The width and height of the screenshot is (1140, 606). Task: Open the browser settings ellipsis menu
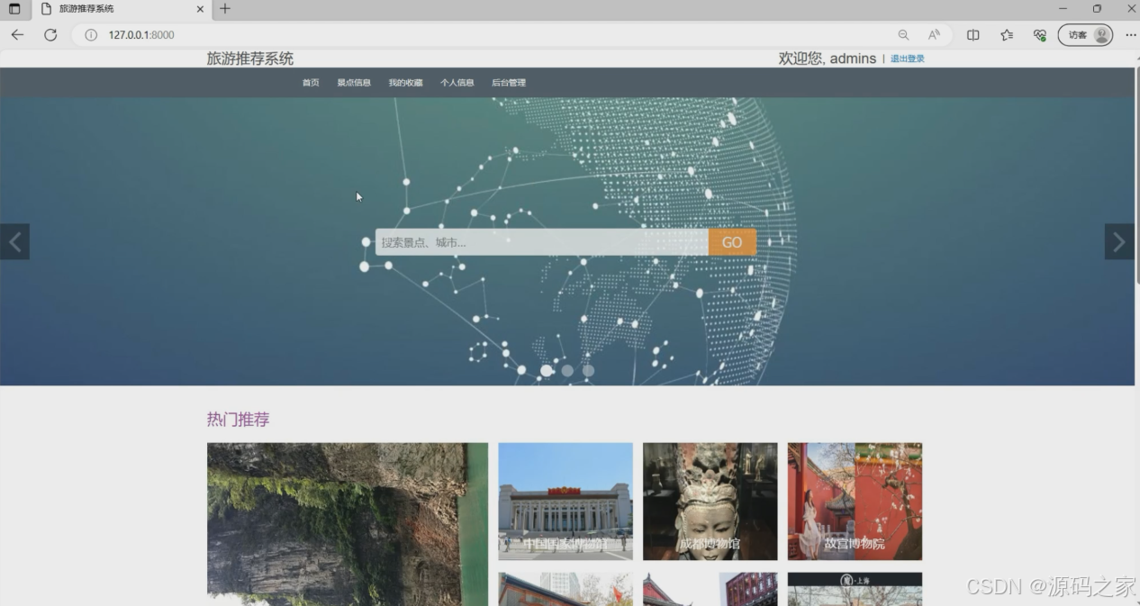(1131, 35)
